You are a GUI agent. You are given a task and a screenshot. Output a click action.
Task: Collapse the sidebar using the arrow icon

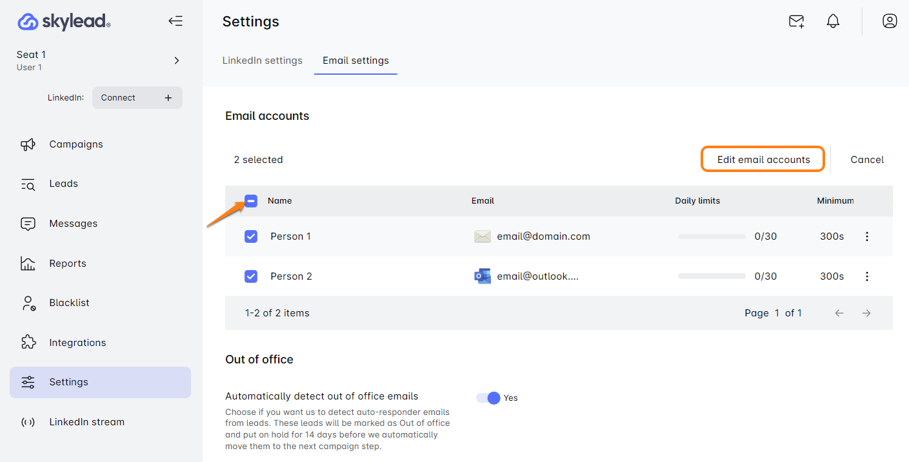[175, 21]
